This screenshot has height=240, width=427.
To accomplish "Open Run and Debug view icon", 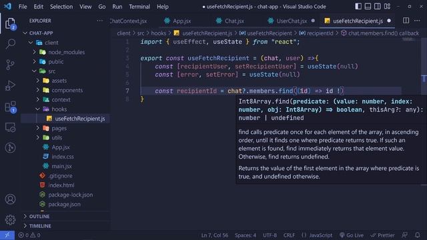I will point(11,85).
